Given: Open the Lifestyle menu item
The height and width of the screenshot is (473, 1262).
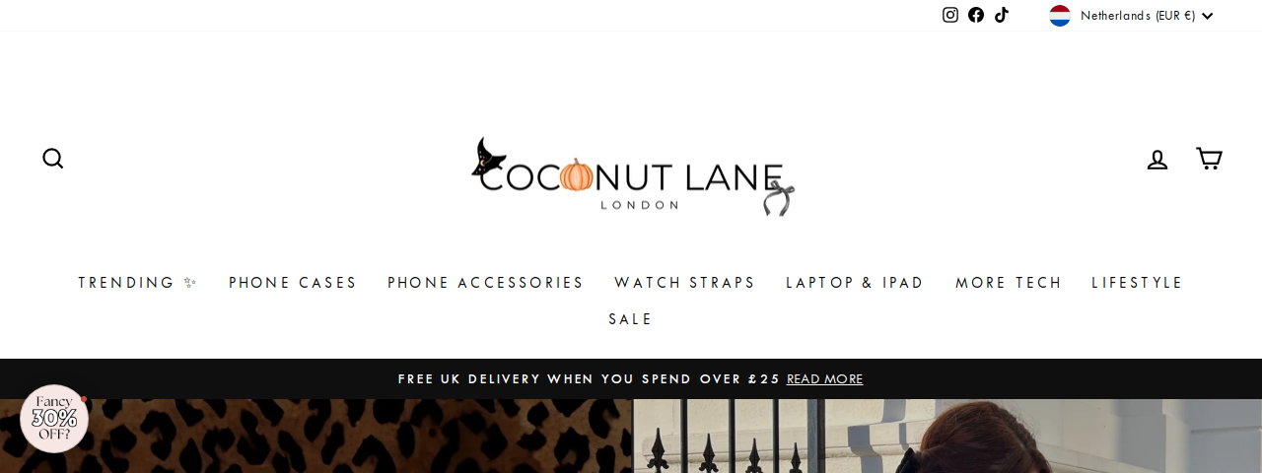Looking at the screenshot, I should tap(1137, 283).
